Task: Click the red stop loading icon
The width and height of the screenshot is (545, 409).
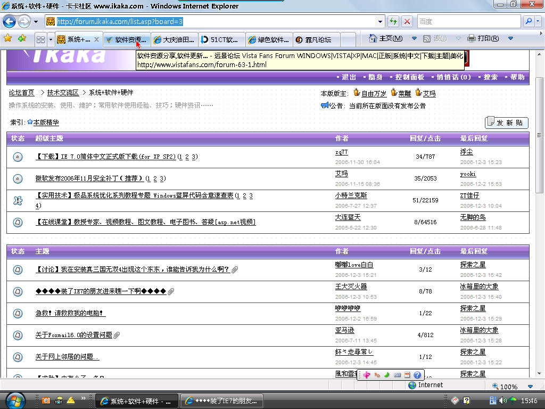Action: [407, 21]
